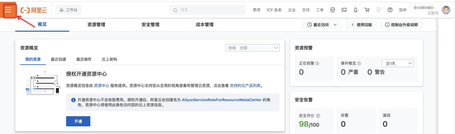Open the 企业 menu
The width and height of the screenshot is (455, 134).
tap(292, 10)
